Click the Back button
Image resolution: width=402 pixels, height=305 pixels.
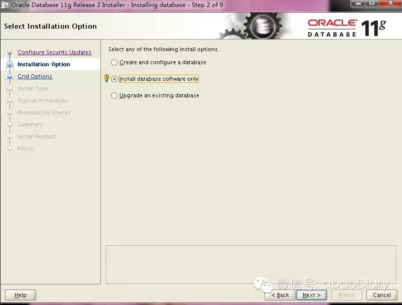click(280, 295)
